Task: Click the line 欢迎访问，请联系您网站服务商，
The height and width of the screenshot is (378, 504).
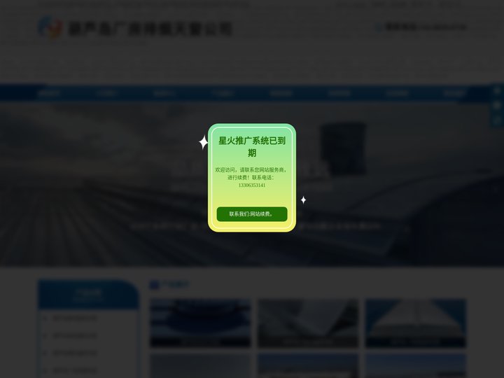Action: [252, 169]
